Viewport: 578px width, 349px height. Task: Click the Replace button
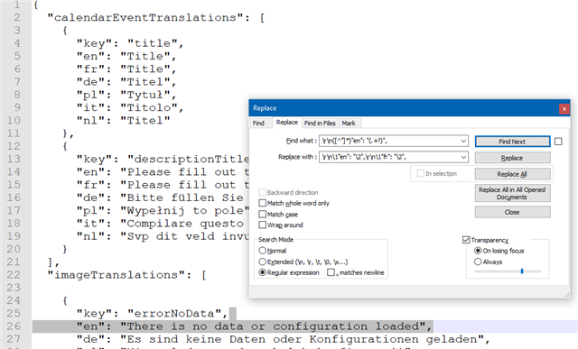pyautogui.click(x=512, y=158)
